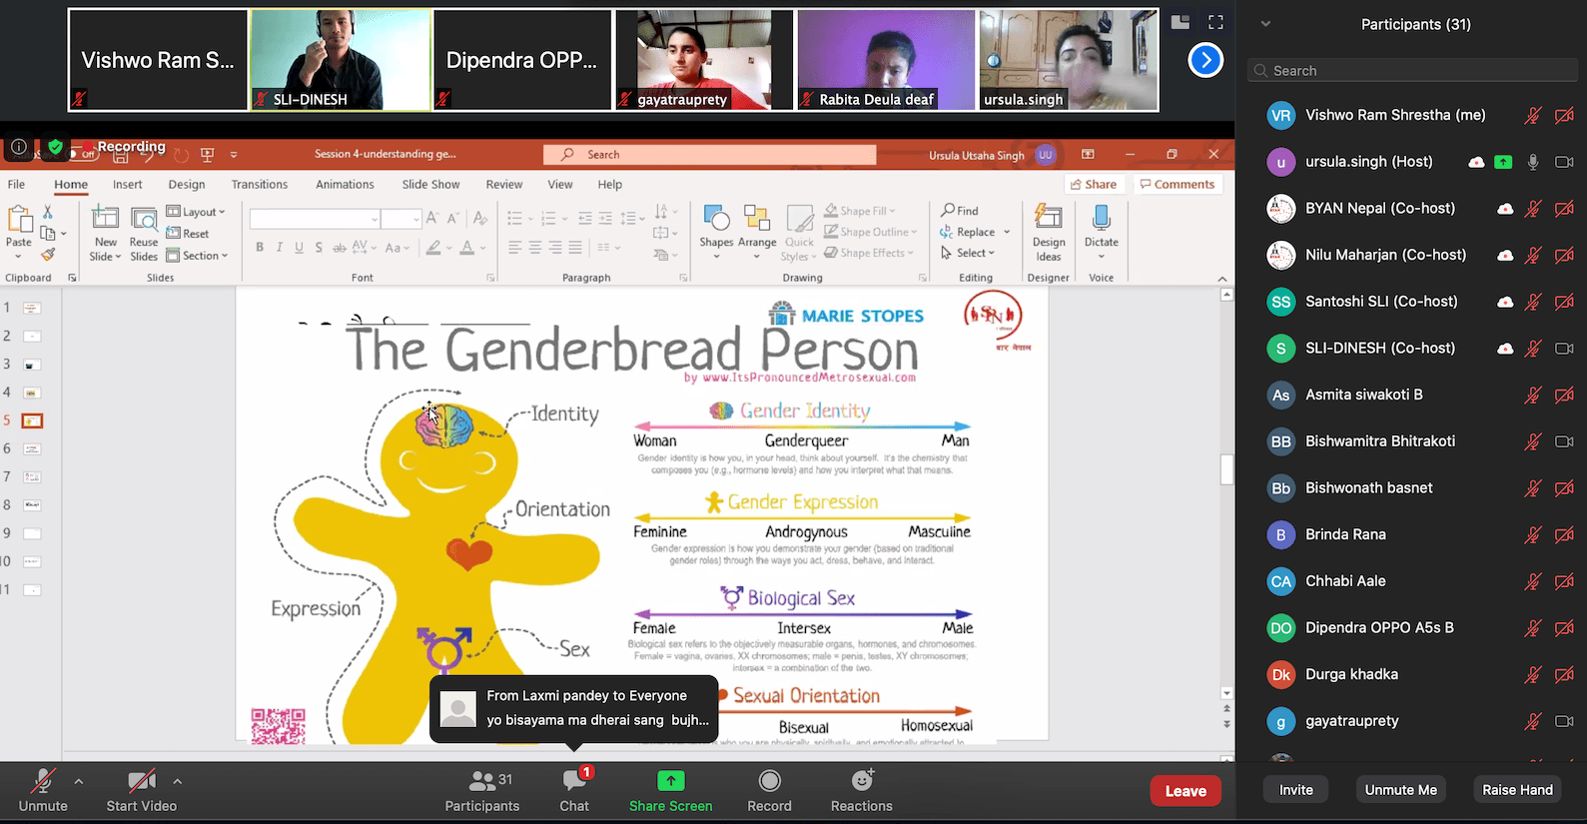Switch to the Review tab
The width and height of the screenshot is (1587, 824).
(503, 184)
